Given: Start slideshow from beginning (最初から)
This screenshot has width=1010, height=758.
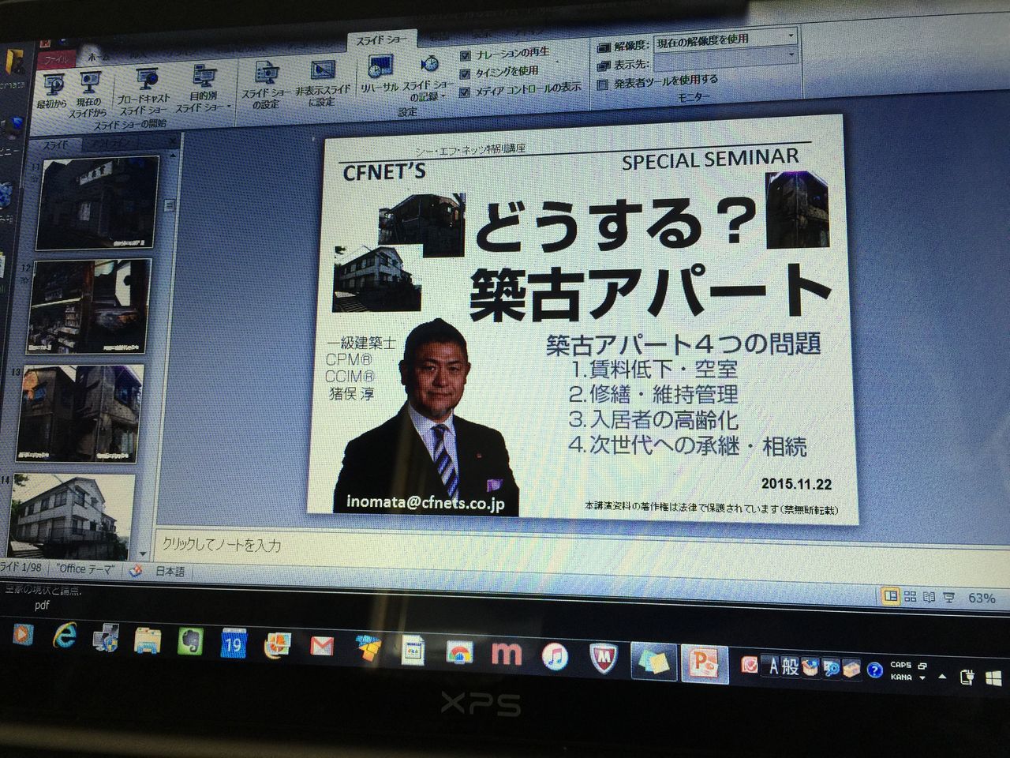Looking at the screenshot, I should pyautogui.click(x=52, y=89).
